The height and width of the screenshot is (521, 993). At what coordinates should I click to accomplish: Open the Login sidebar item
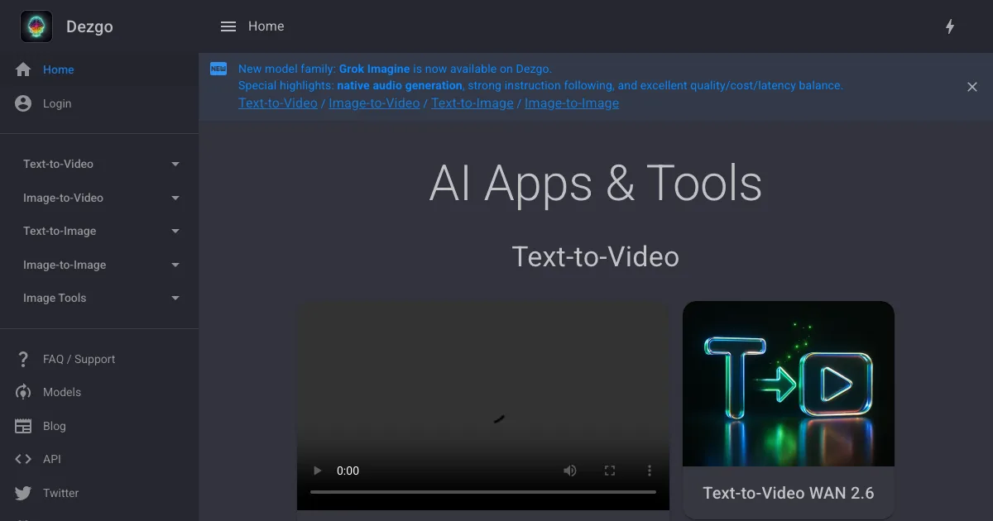click(x=57, y=103)
